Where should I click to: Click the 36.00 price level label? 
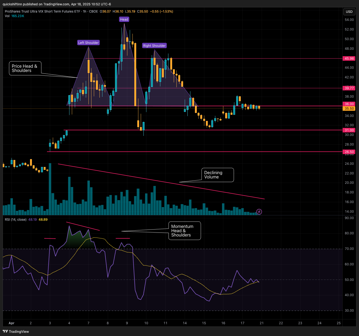pyautogui.click(x=349, y=104)
